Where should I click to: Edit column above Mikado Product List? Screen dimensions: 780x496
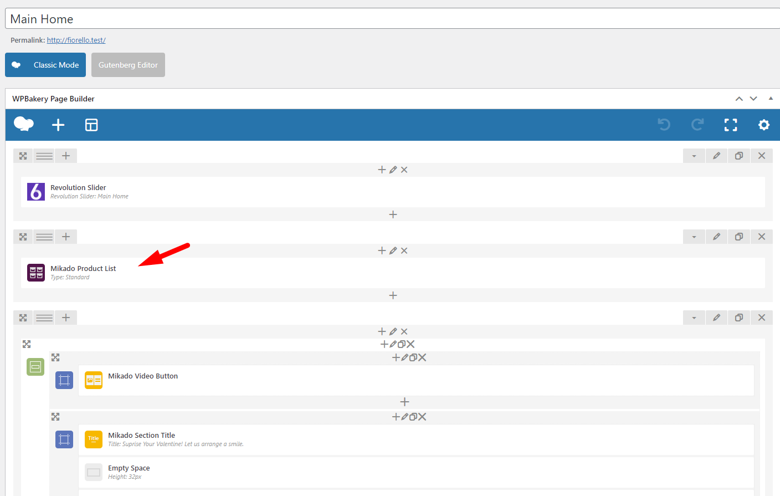[x=393, y=250]
